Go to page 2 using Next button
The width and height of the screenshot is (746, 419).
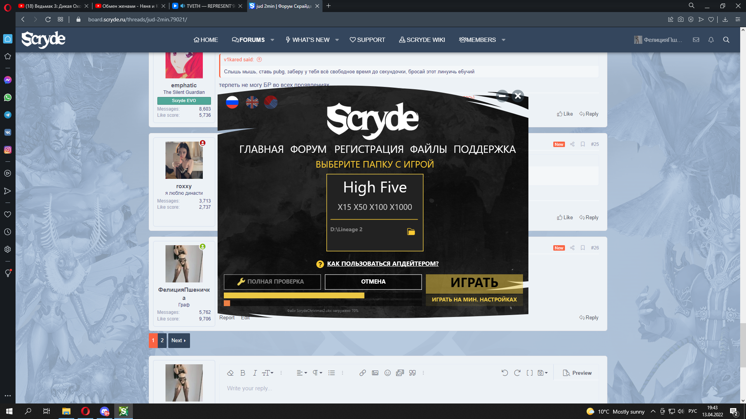[178, 340]
